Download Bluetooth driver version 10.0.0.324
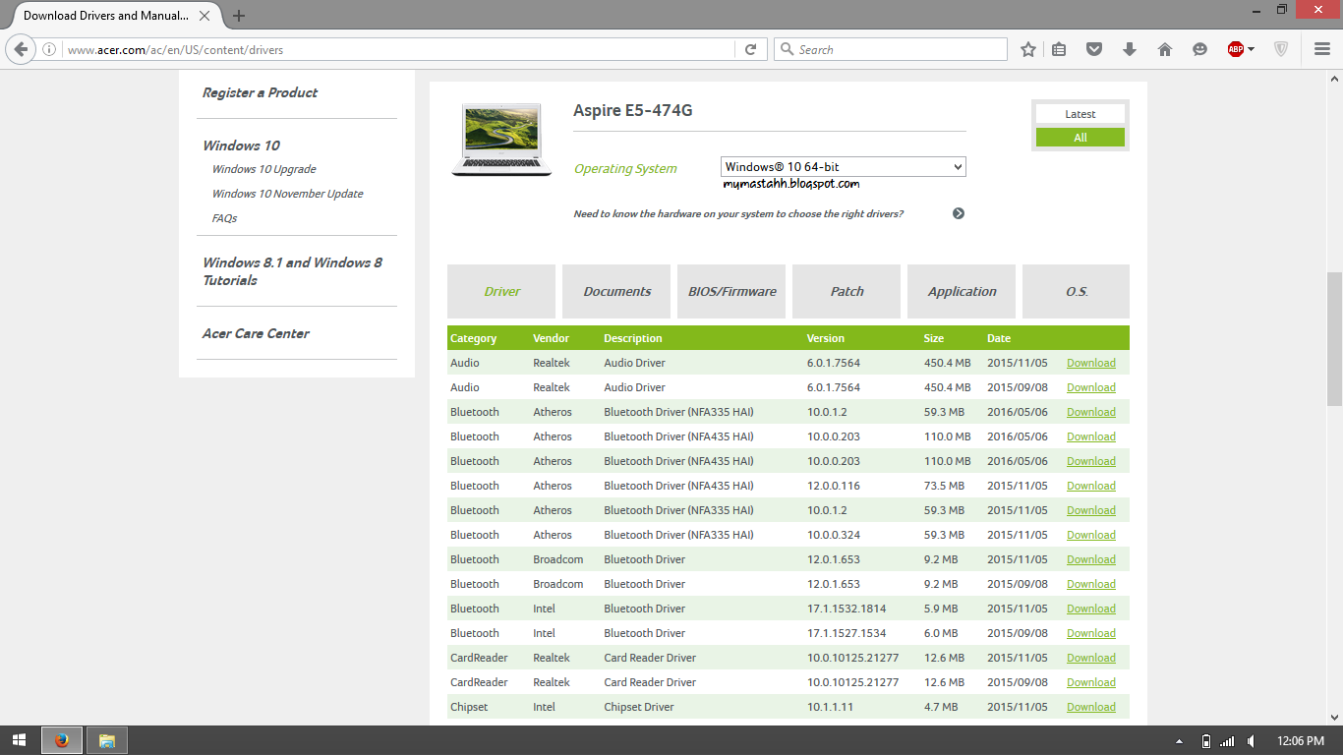Image resolution: width=1343 pixels, height=755 pixels. [x=1091, y=535]
